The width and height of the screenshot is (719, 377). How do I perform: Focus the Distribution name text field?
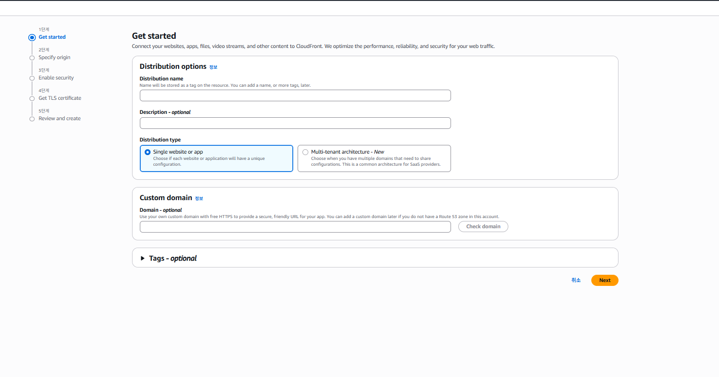pyautogui.click(x=295, y=95)
